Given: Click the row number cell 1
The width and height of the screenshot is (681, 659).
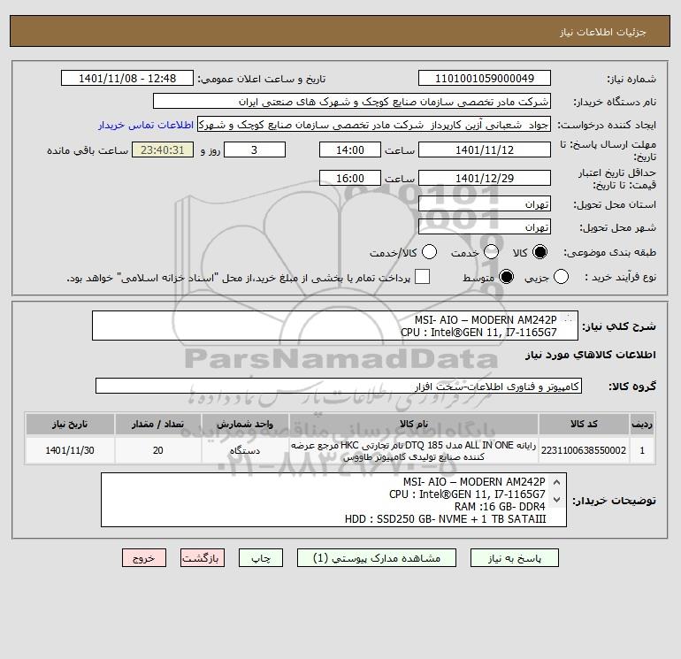Looking at the screenshot, I should (x=642, y=450).
